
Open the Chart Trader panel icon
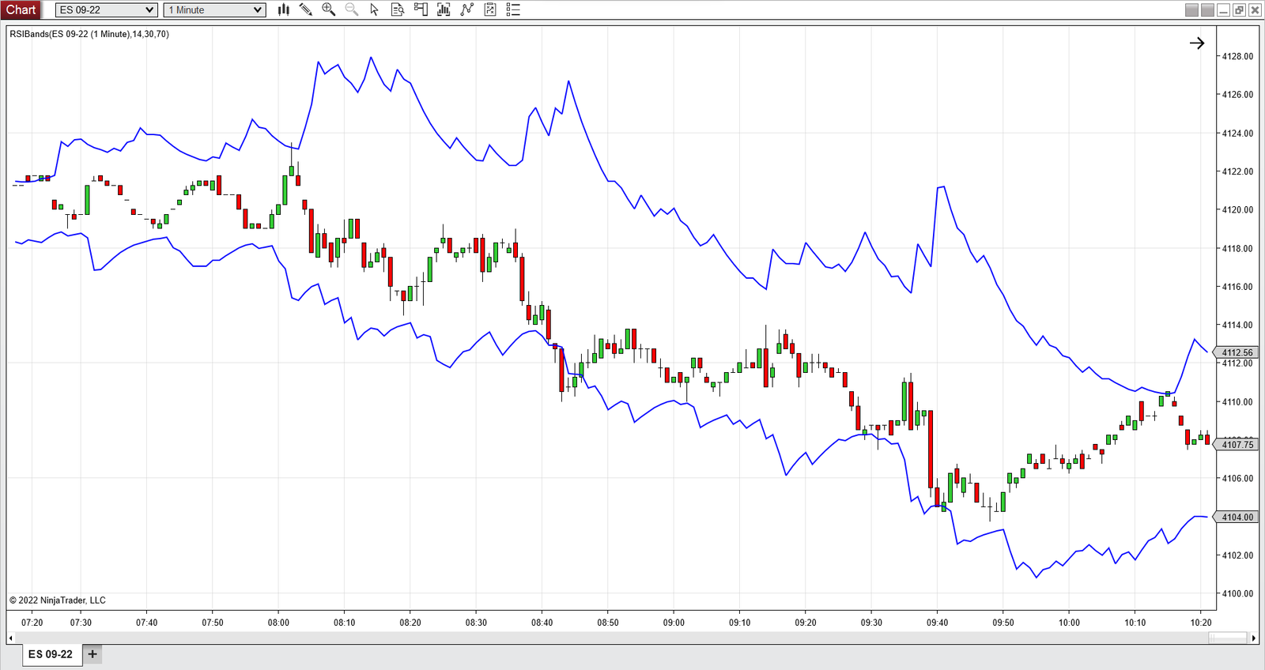click(x=421, y=9)
